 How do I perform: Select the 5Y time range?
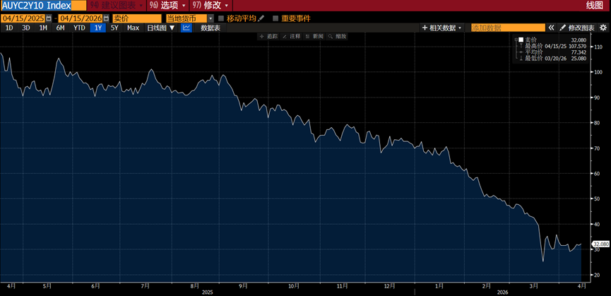(x=114, y=28)
